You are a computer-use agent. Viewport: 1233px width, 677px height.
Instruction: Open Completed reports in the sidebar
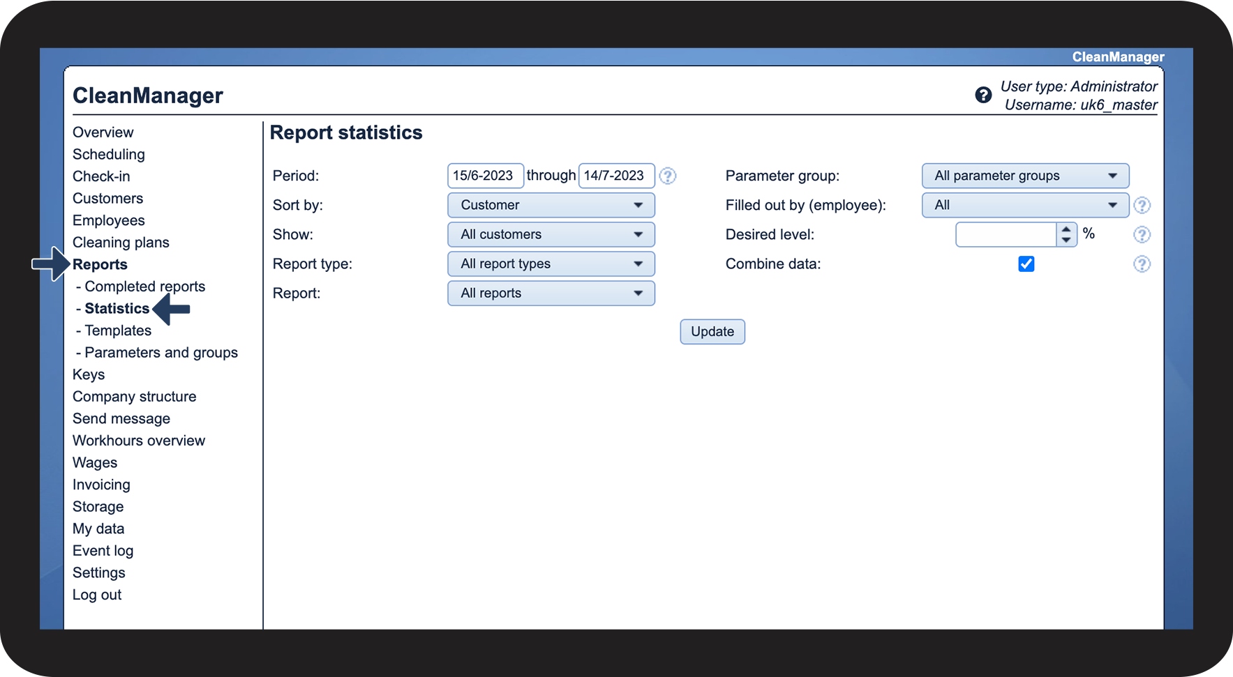144,287
